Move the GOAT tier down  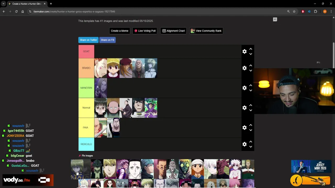(x=251, y=54)
